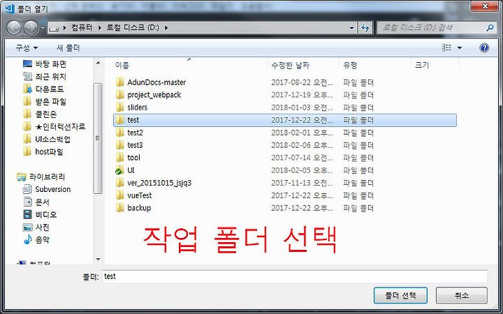This screenshot has width=503, height=314.
Task: Select the sliders folder icon
Action: 119,107
